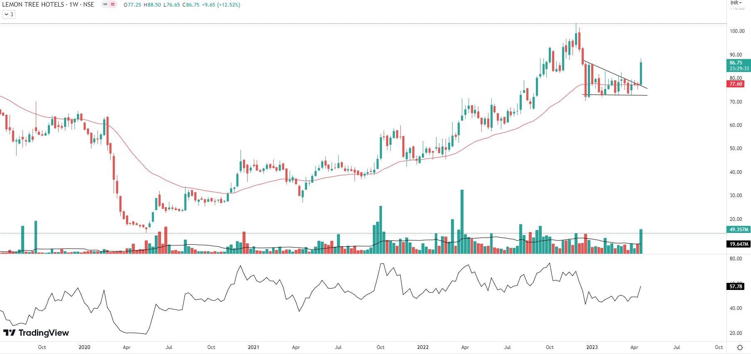Screen dimensions: 751x354
Task: Click the 2020 label on time axis
Action: click(84, 347)
